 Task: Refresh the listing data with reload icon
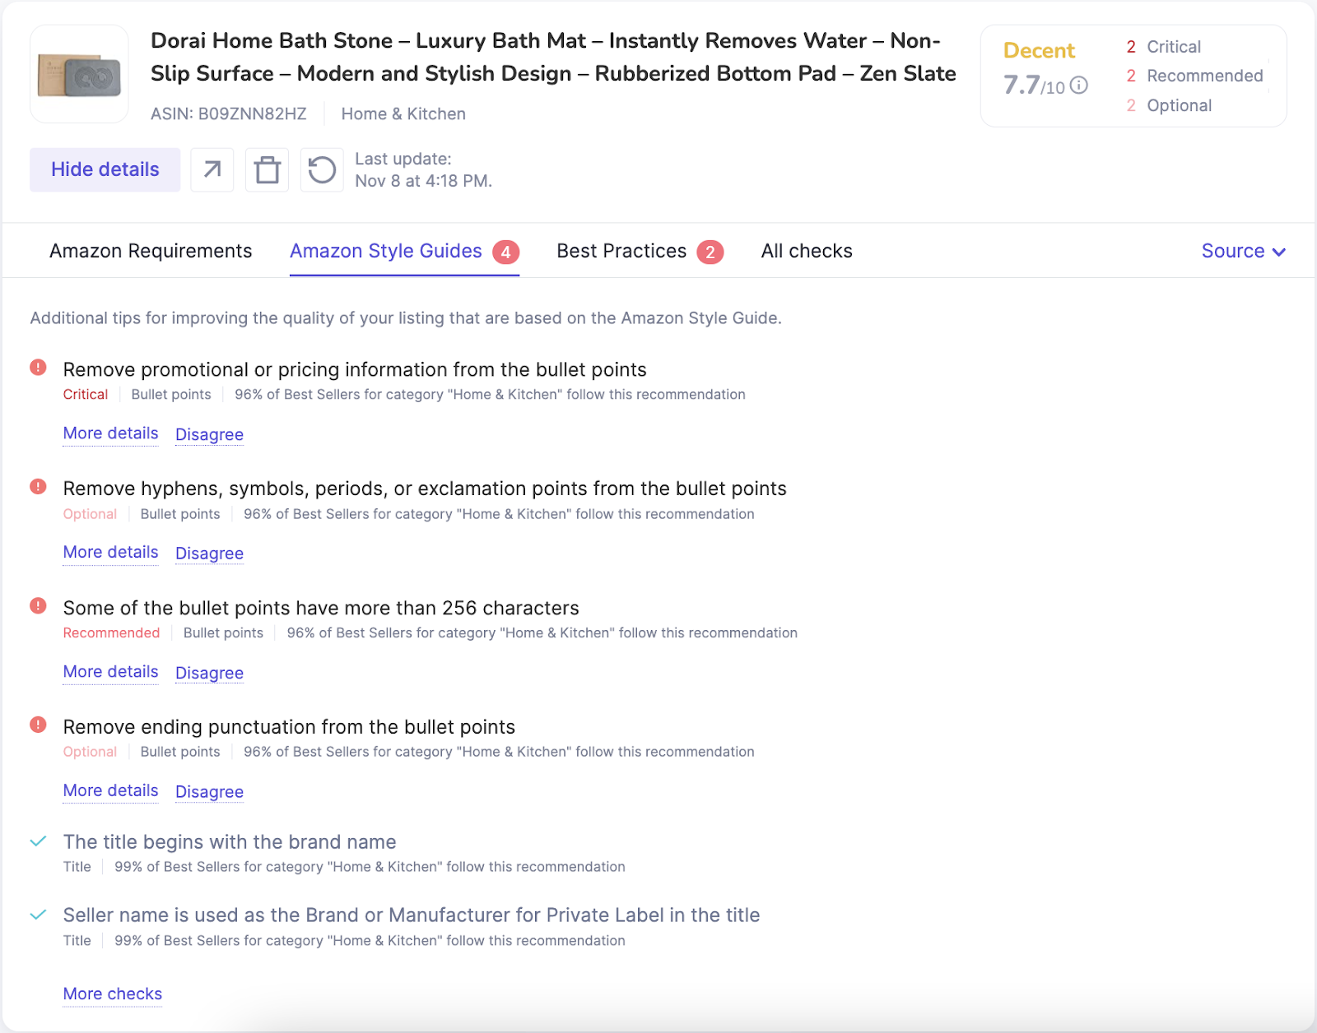[x=322, y=169]
